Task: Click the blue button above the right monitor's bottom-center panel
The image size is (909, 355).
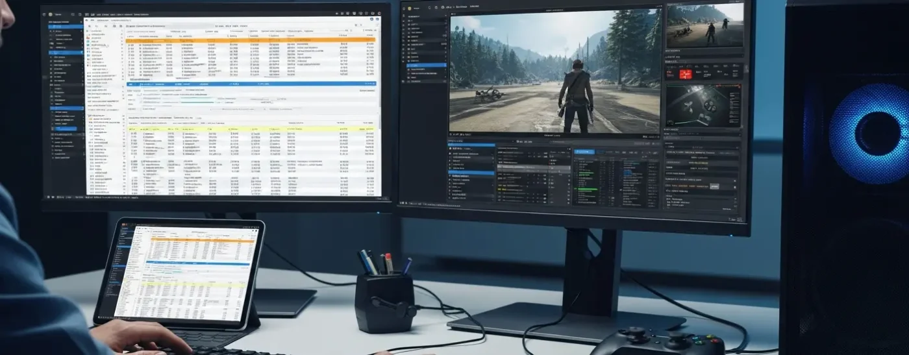Action: [x=584, y=151]
